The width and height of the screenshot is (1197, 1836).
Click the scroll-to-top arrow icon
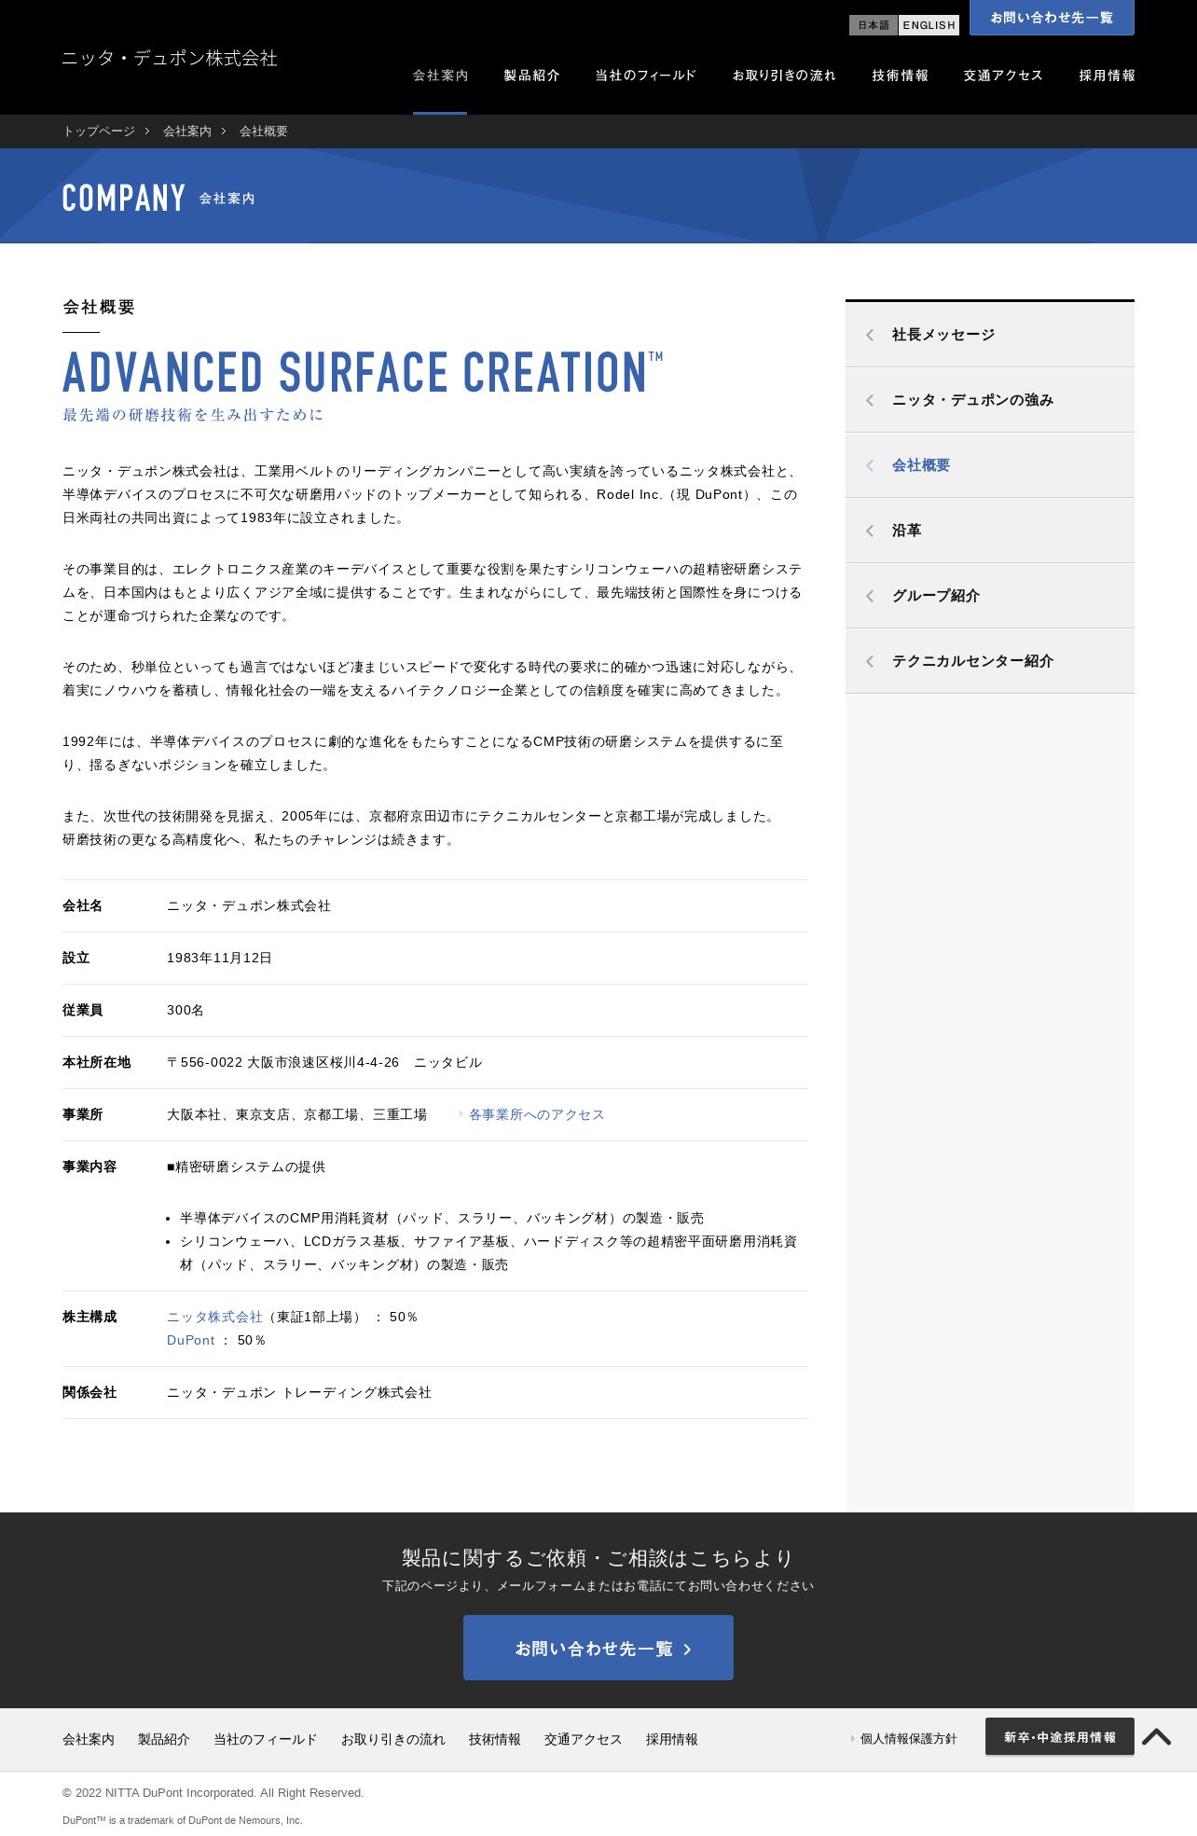click(1156, 1736)
